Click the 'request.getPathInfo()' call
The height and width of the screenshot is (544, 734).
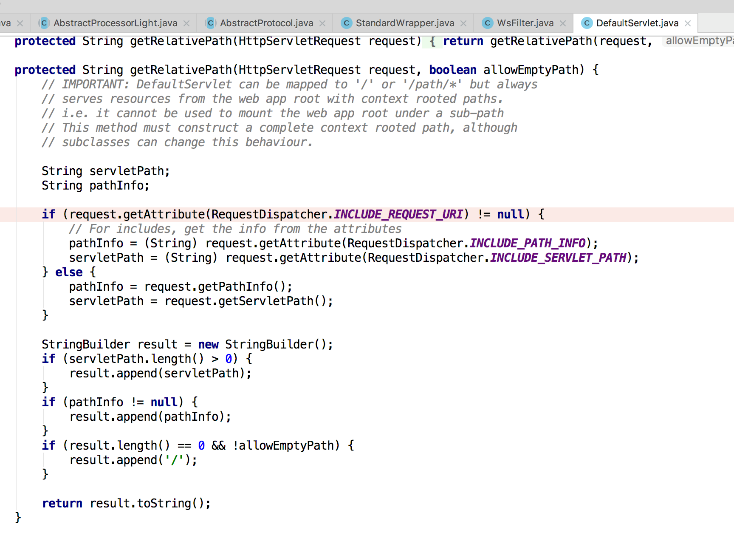click(x=215, y=286)
